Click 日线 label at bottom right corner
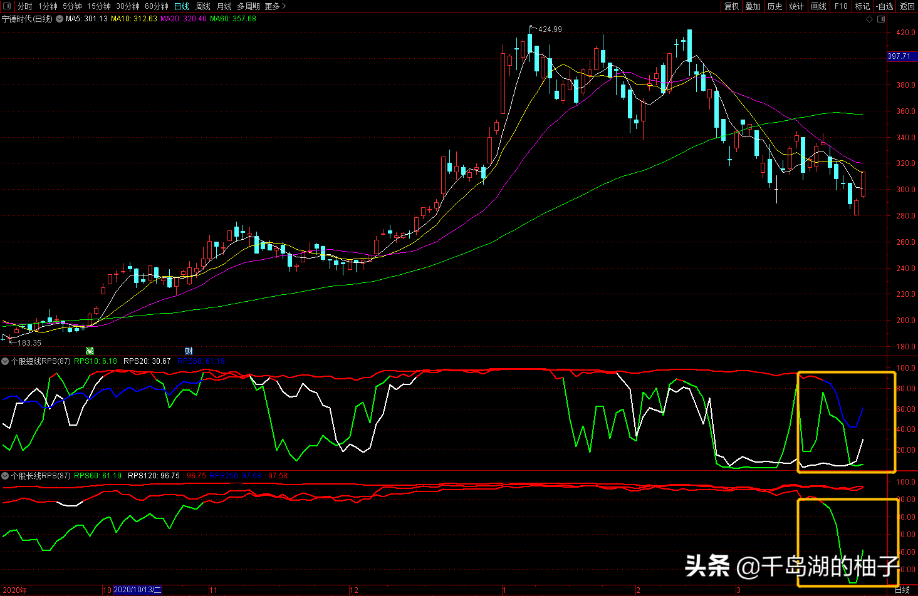Image resolution: width=918 pixels, height=596 pixels. [902, 590]
